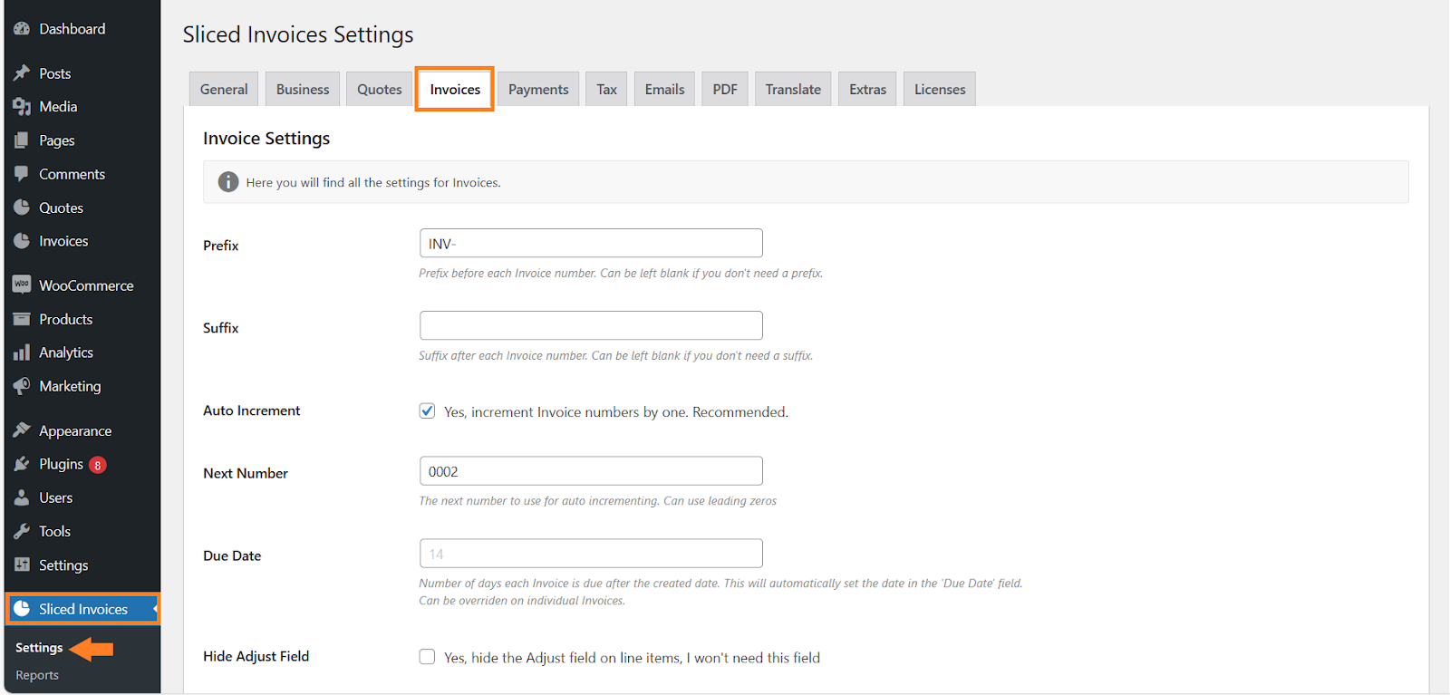The image size is (1450, 695).
Task: Click the Next Number input field
Action: coord(591,471)
